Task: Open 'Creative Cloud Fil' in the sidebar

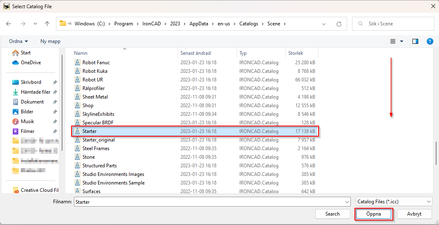Action: click(36, 190)
